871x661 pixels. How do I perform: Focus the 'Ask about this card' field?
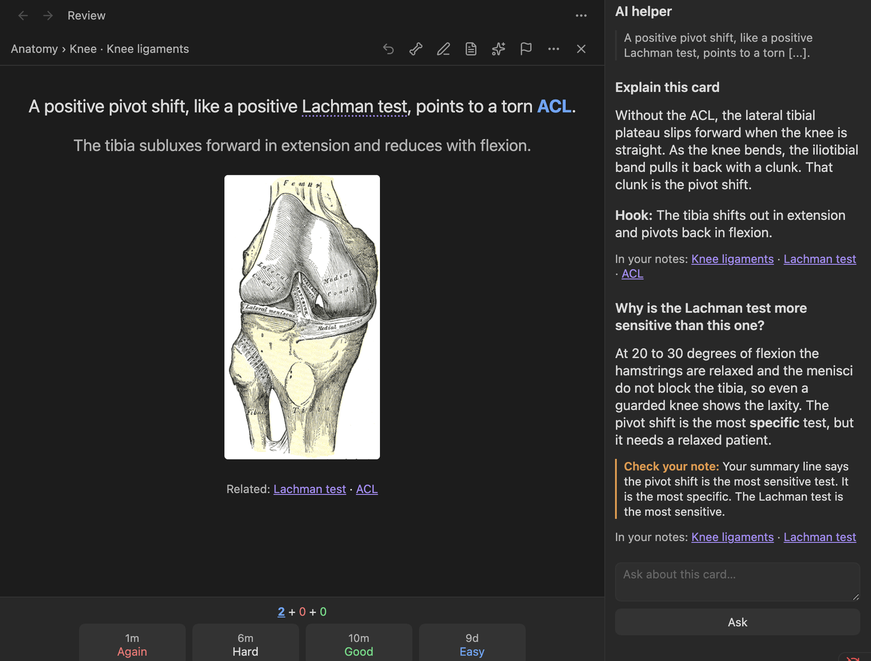(x=738, y=582)
